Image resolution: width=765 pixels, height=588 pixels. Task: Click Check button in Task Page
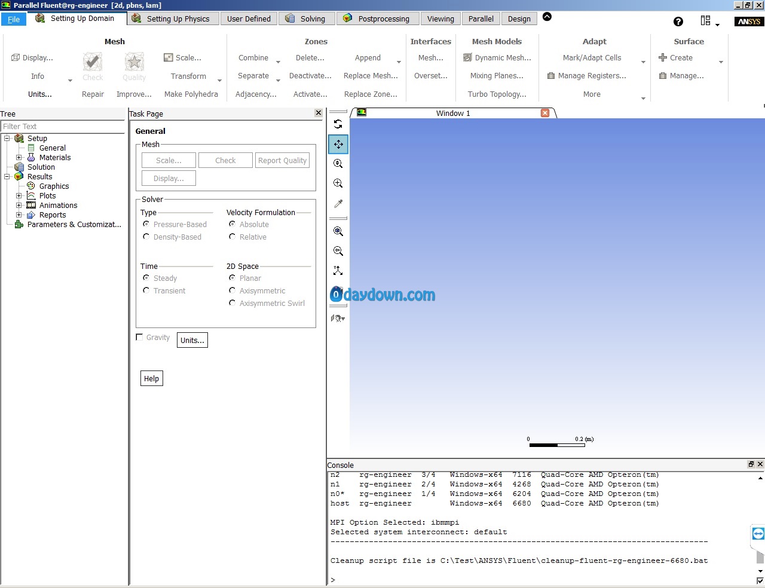[x=225, y=161]
